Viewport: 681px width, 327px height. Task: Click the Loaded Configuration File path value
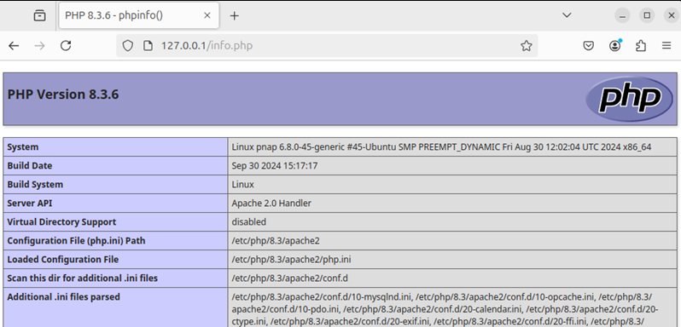pos(291,260)
